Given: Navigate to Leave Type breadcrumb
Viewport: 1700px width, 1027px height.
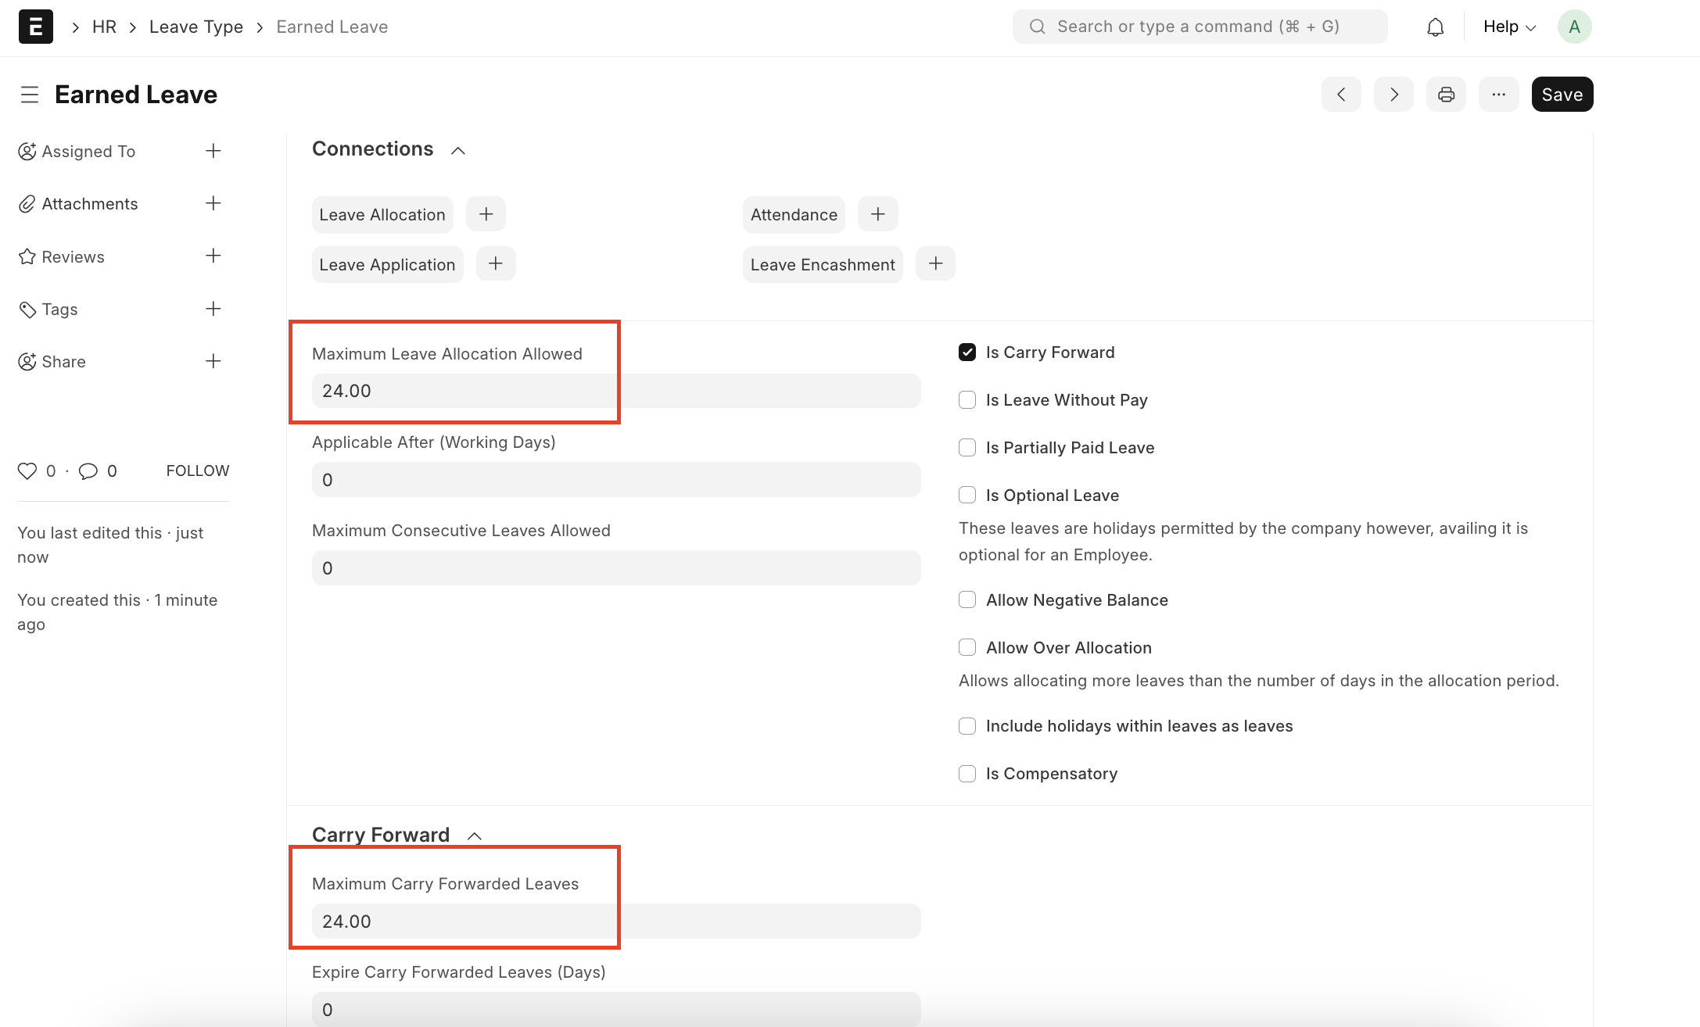Looking at the screenshot, I should pyautogui.click(x=195, y=27).
